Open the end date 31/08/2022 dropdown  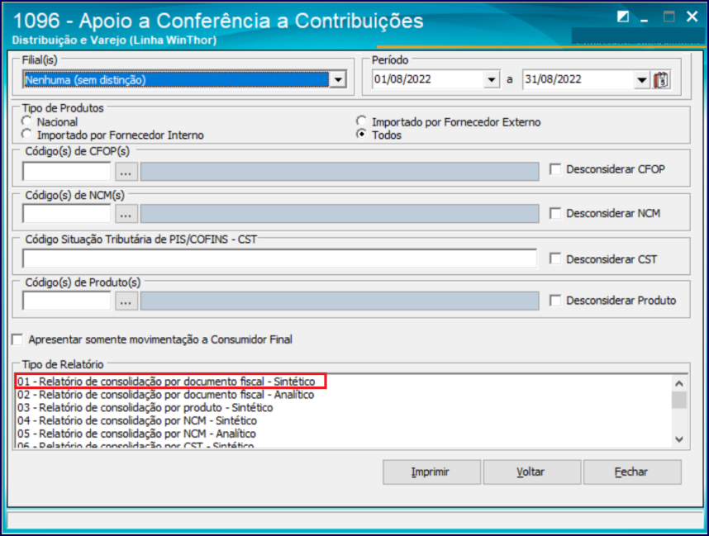[x=641, y=80]
